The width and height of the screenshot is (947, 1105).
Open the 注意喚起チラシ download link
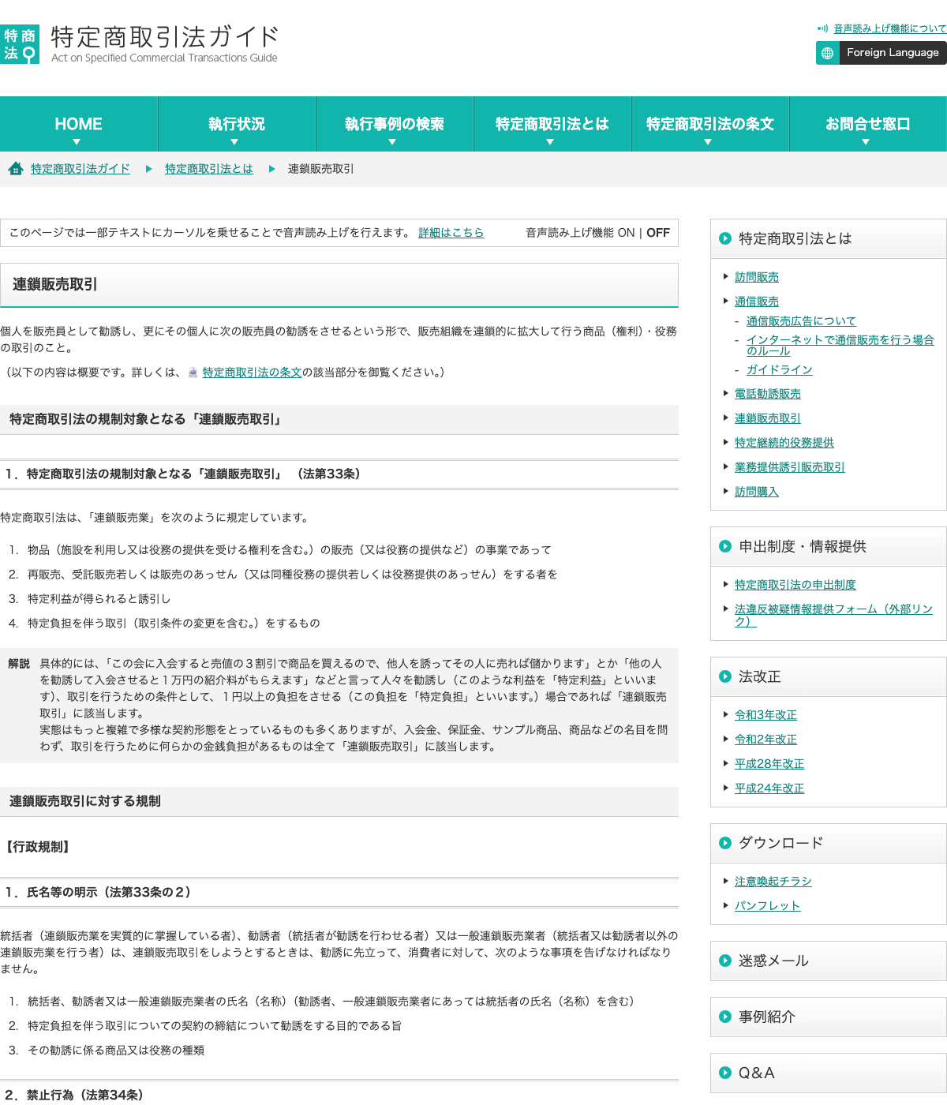(x=773, y=882)
